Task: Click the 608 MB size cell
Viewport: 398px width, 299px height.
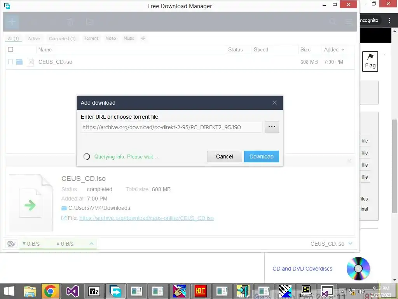Action: click(x=309, y=62)
